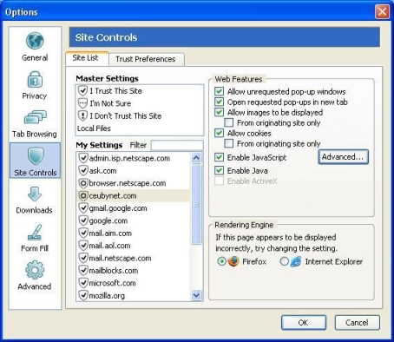Open the General globe icon
This screenshot has width=394, height=342.
35,41
